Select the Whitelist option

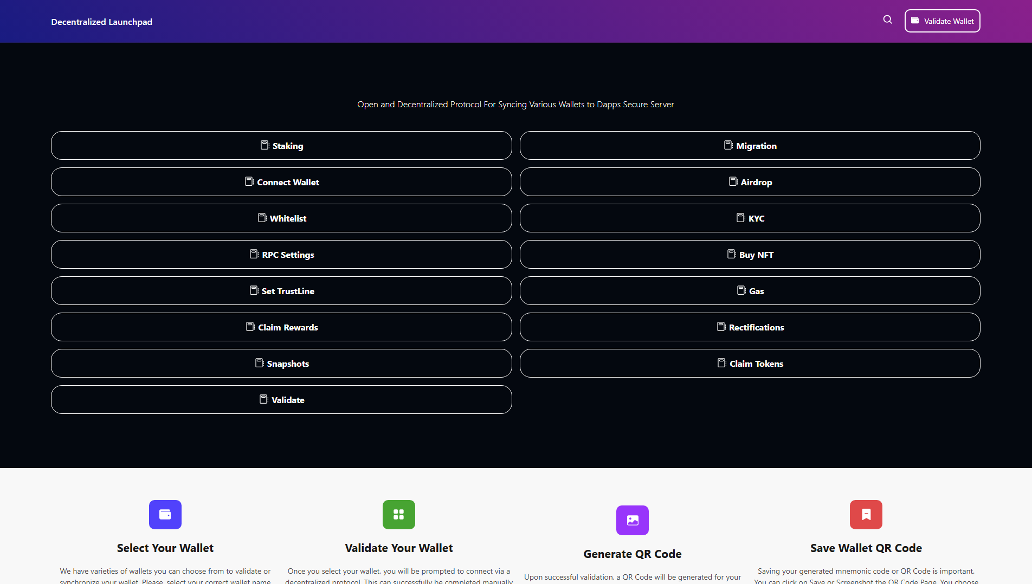(281, 218)
